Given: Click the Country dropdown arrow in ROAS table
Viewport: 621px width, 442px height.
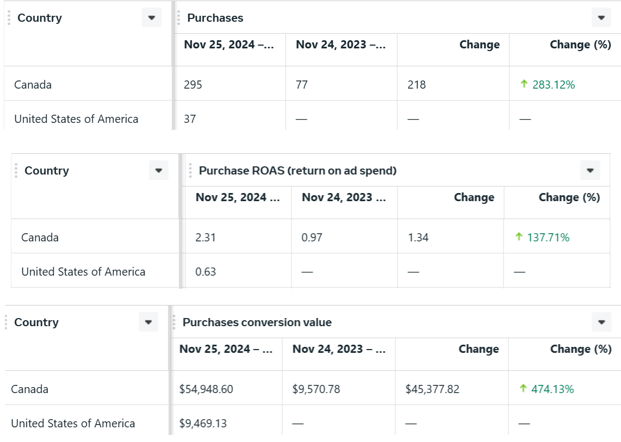Looking at the screenshot, I should (158, 170).
